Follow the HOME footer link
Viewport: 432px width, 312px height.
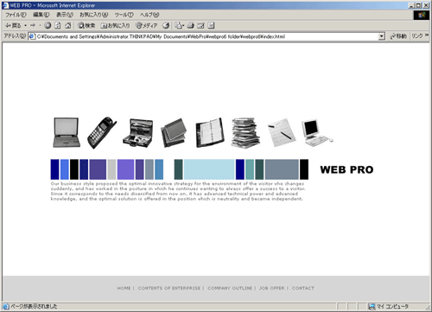(x=124, y=288)
